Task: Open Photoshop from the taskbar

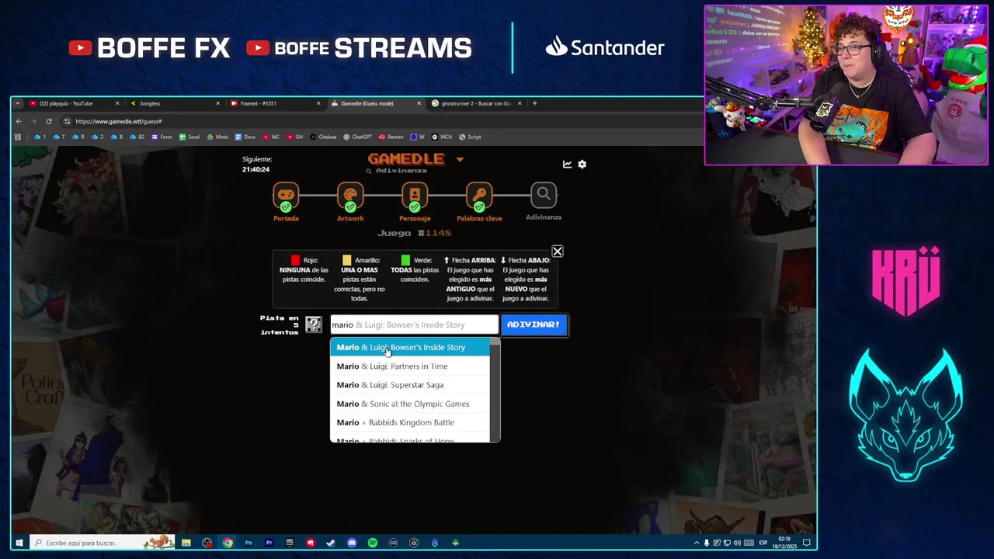Action: click(248, 543)
